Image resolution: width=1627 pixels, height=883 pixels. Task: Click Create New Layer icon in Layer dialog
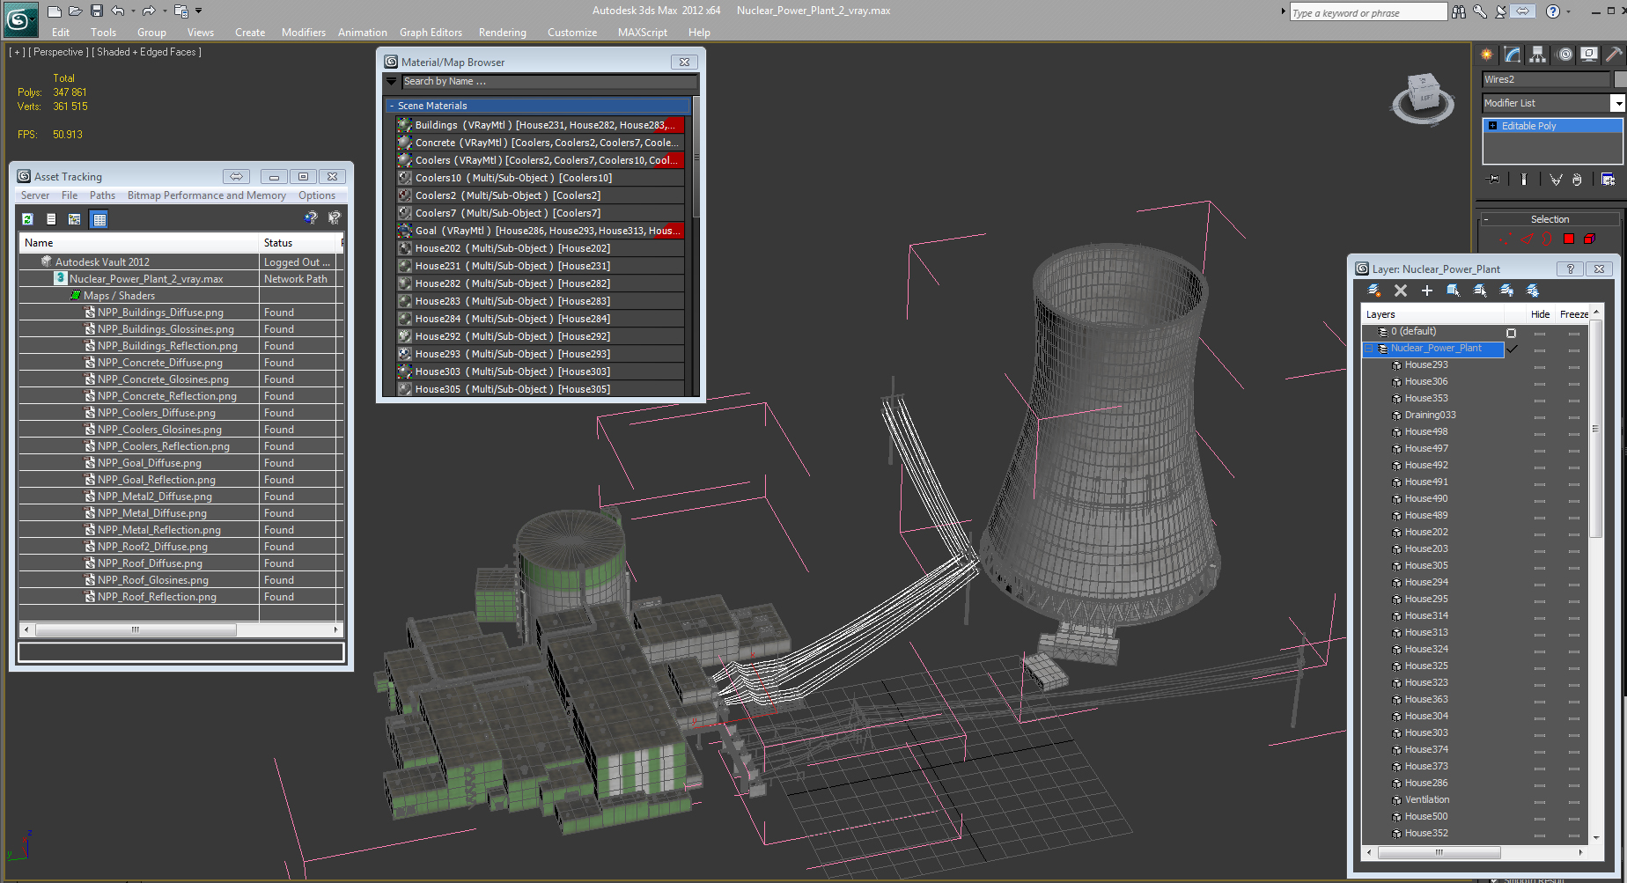[x=1374, y=291]
